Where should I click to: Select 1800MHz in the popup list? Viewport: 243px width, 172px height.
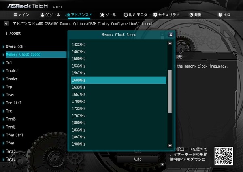coord(119,123)
